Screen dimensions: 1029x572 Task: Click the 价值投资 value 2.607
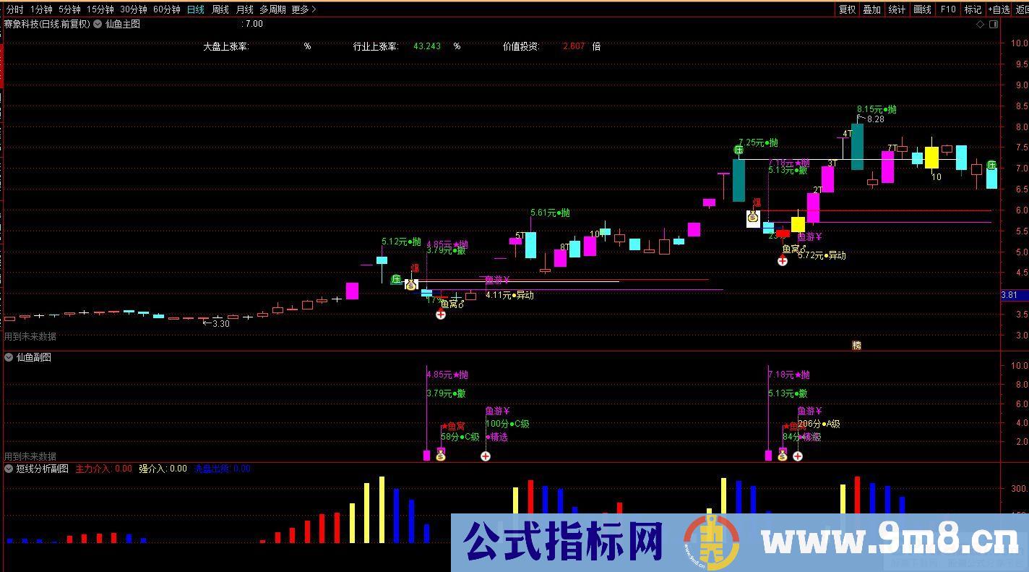(x=574, y=46)
